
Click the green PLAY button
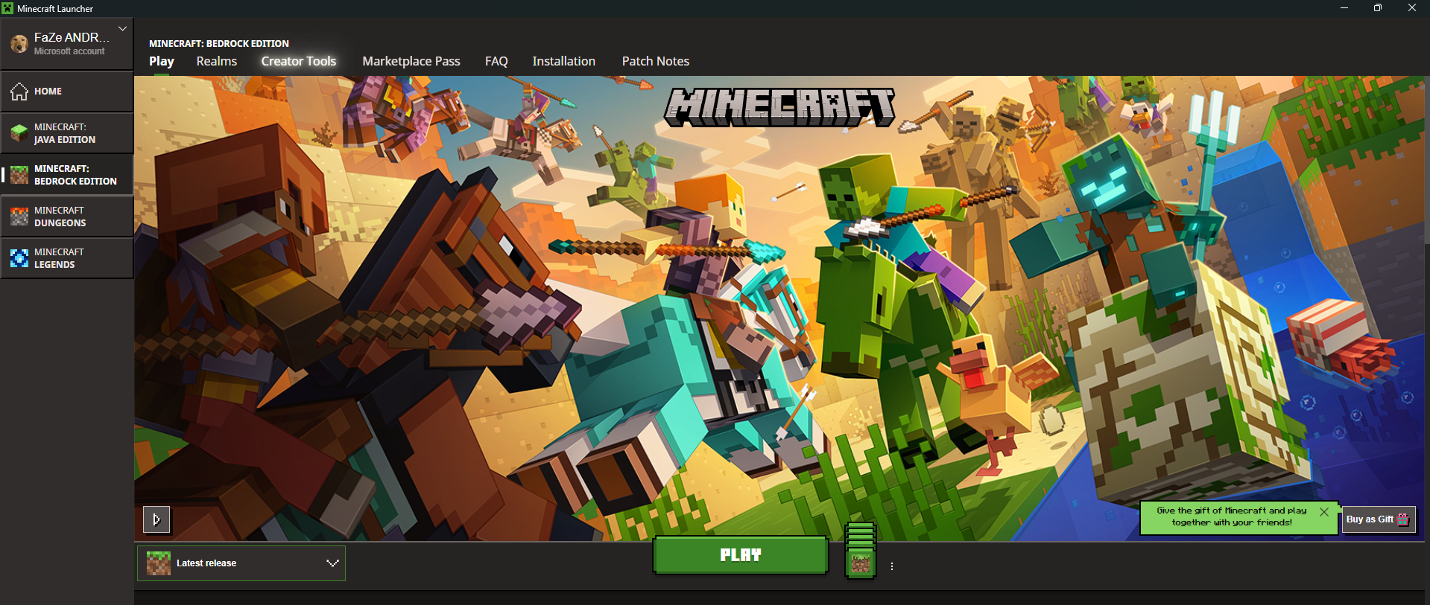coord(741,555)
